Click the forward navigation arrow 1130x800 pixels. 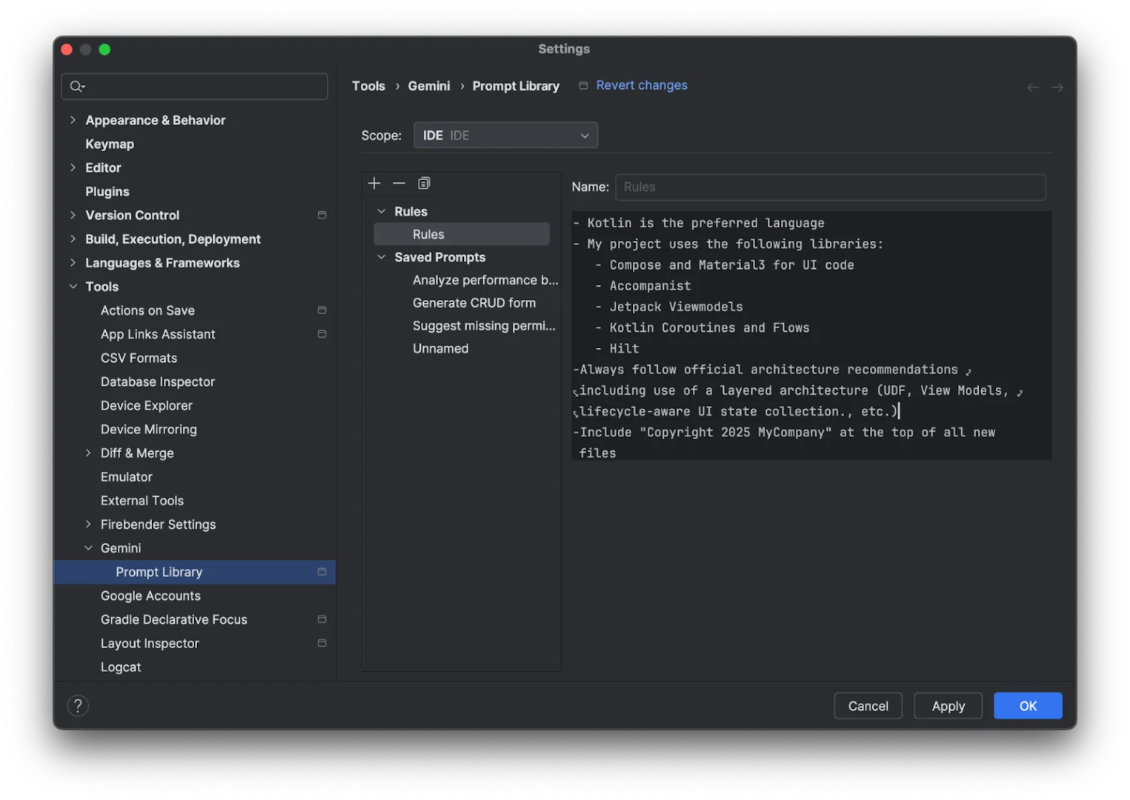point(1057,87)
